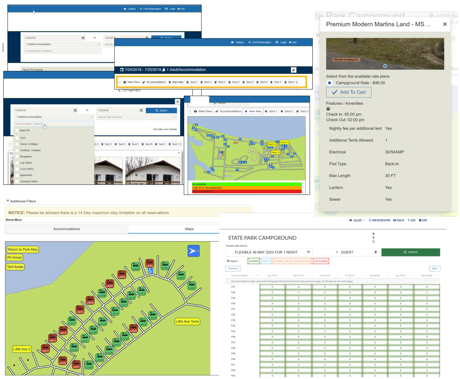Click the blue paper plane icon on the park map
The height and width of the screenshot is (379, 460).
193,251
